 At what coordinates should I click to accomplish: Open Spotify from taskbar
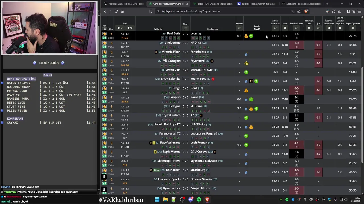click(199, 199)
